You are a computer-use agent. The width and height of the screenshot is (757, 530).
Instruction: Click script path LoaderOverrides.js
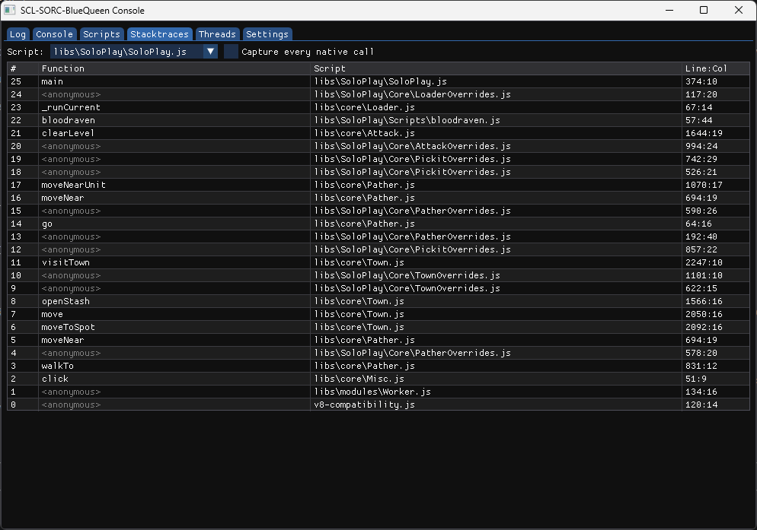point(412,94)
